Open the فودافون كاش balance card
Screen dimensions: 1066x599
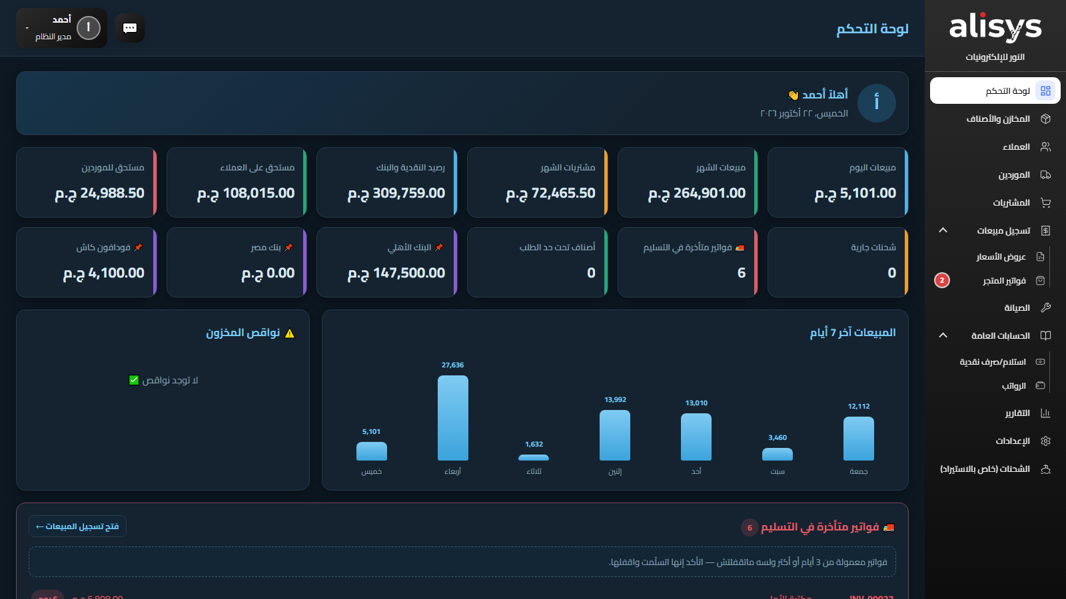(x=87, y=262)
